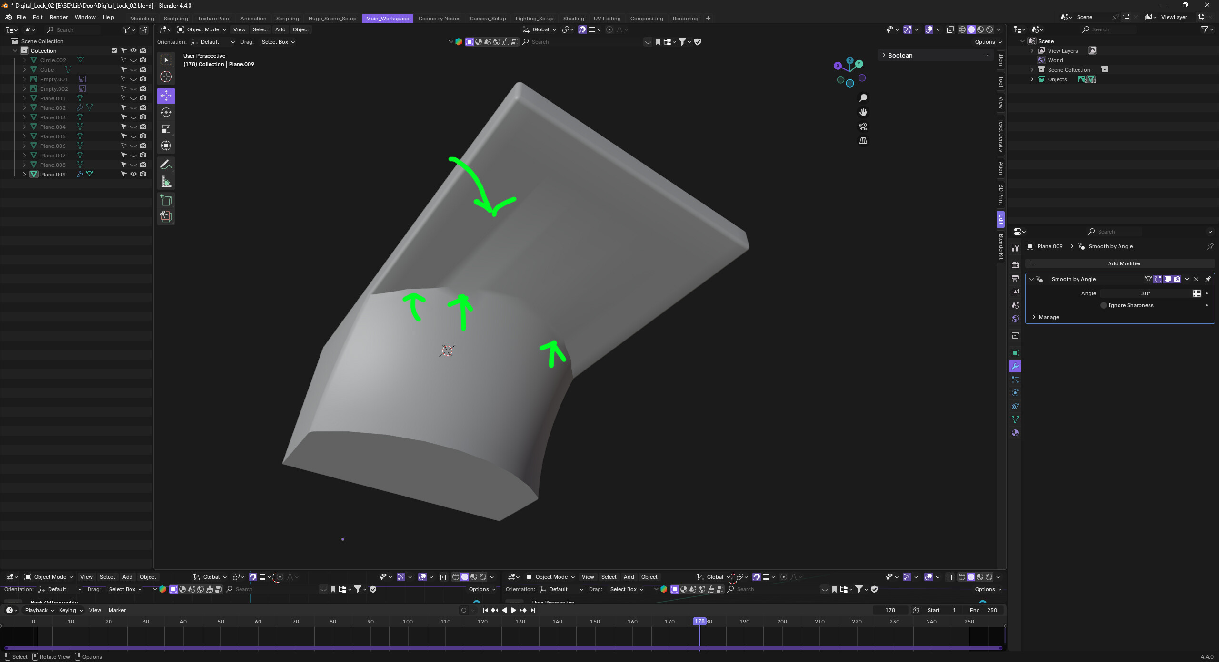Toggle Circle.002 viewport visibility
The height and width of the screenshot is (662, 1219).
133,60
